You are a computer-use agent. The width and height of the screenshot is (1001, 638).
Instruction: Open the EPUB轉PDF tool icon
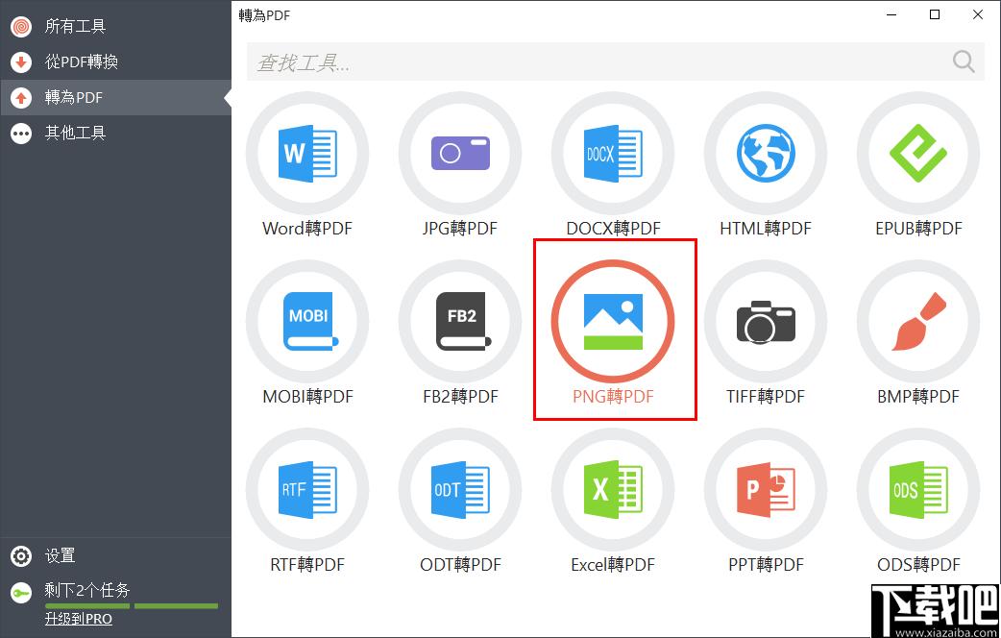[918, 154]
